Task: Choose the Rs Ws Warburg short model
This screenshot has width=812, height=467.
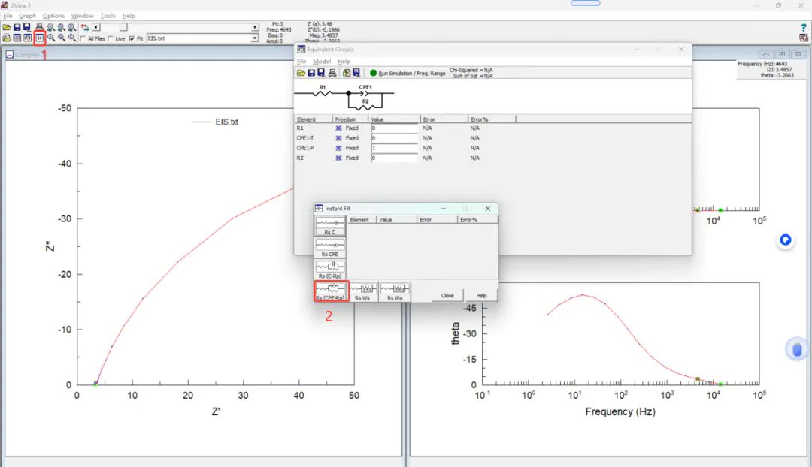Action: pyautogui.click(x=362, y=291)
